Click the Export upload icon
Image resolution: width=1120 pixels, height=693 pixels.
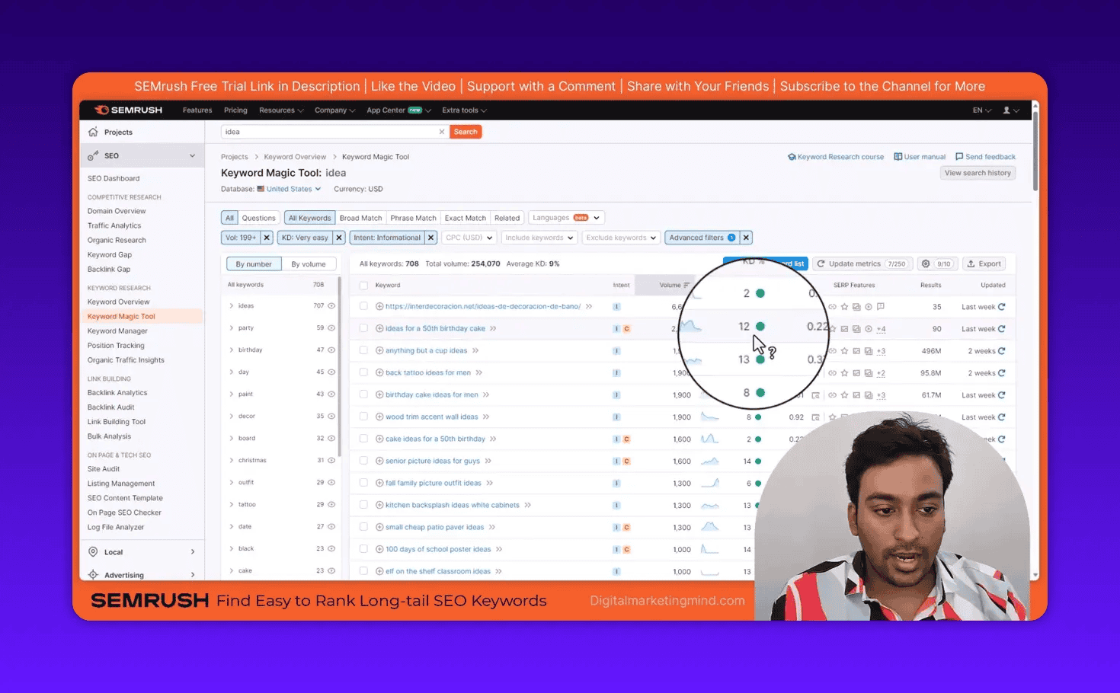[x=972, y=263]
